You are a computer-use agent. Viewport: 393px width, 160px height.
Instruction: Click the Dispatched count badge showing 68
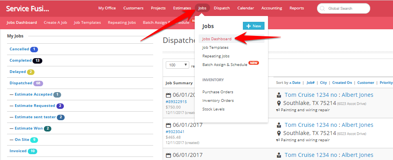(38, 83)
